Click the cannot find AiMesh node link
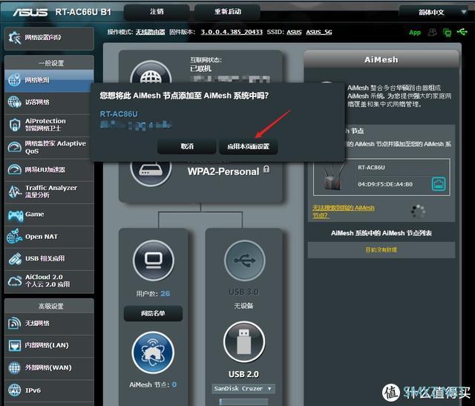Viewport: 475px width, 406px height. coord(343,212)
